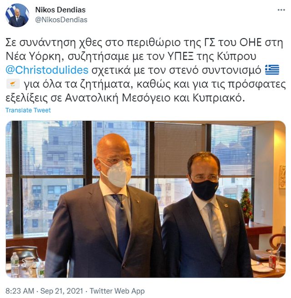This screenshot has width=291, height=298.
Task: Open the photo of two ministers
Action: click(x=145, y=199)
